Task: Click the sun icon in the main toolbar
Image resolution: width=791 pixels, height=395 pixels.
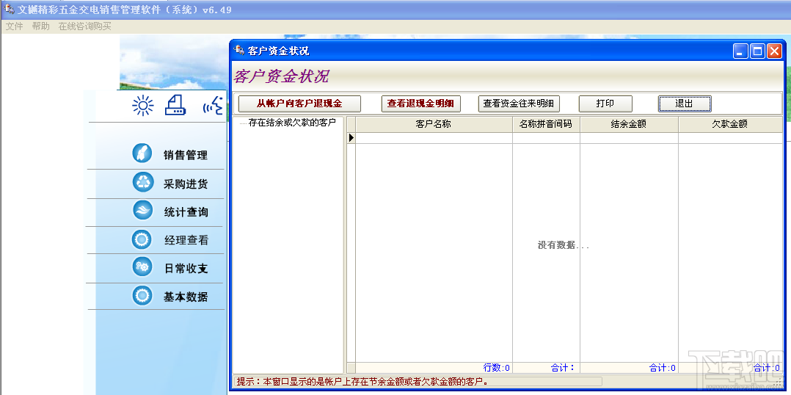Action: [x=143, y=105]
